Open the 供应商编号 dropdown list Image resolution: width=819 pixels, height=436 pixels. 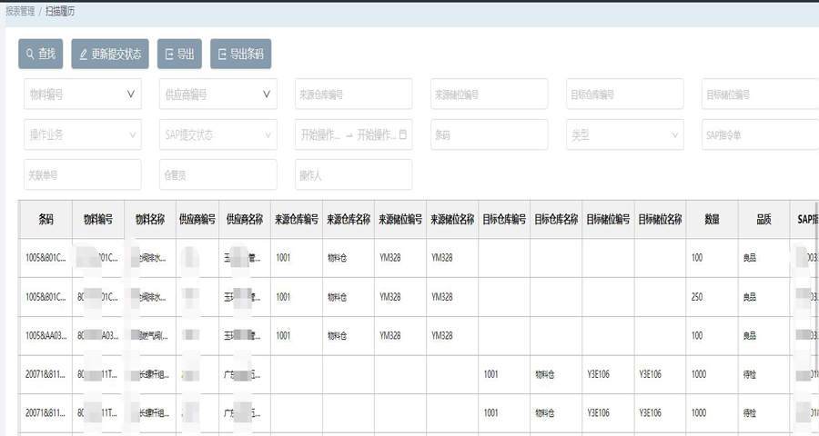tap(218, 94)
